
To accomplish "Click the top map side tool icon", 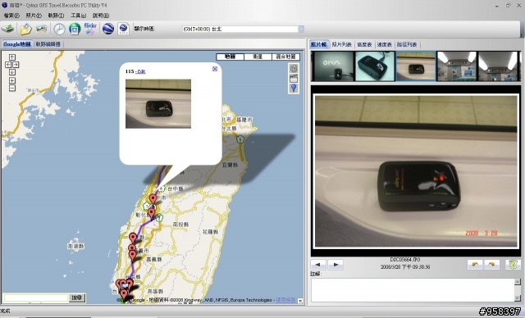I will [294, 68].
